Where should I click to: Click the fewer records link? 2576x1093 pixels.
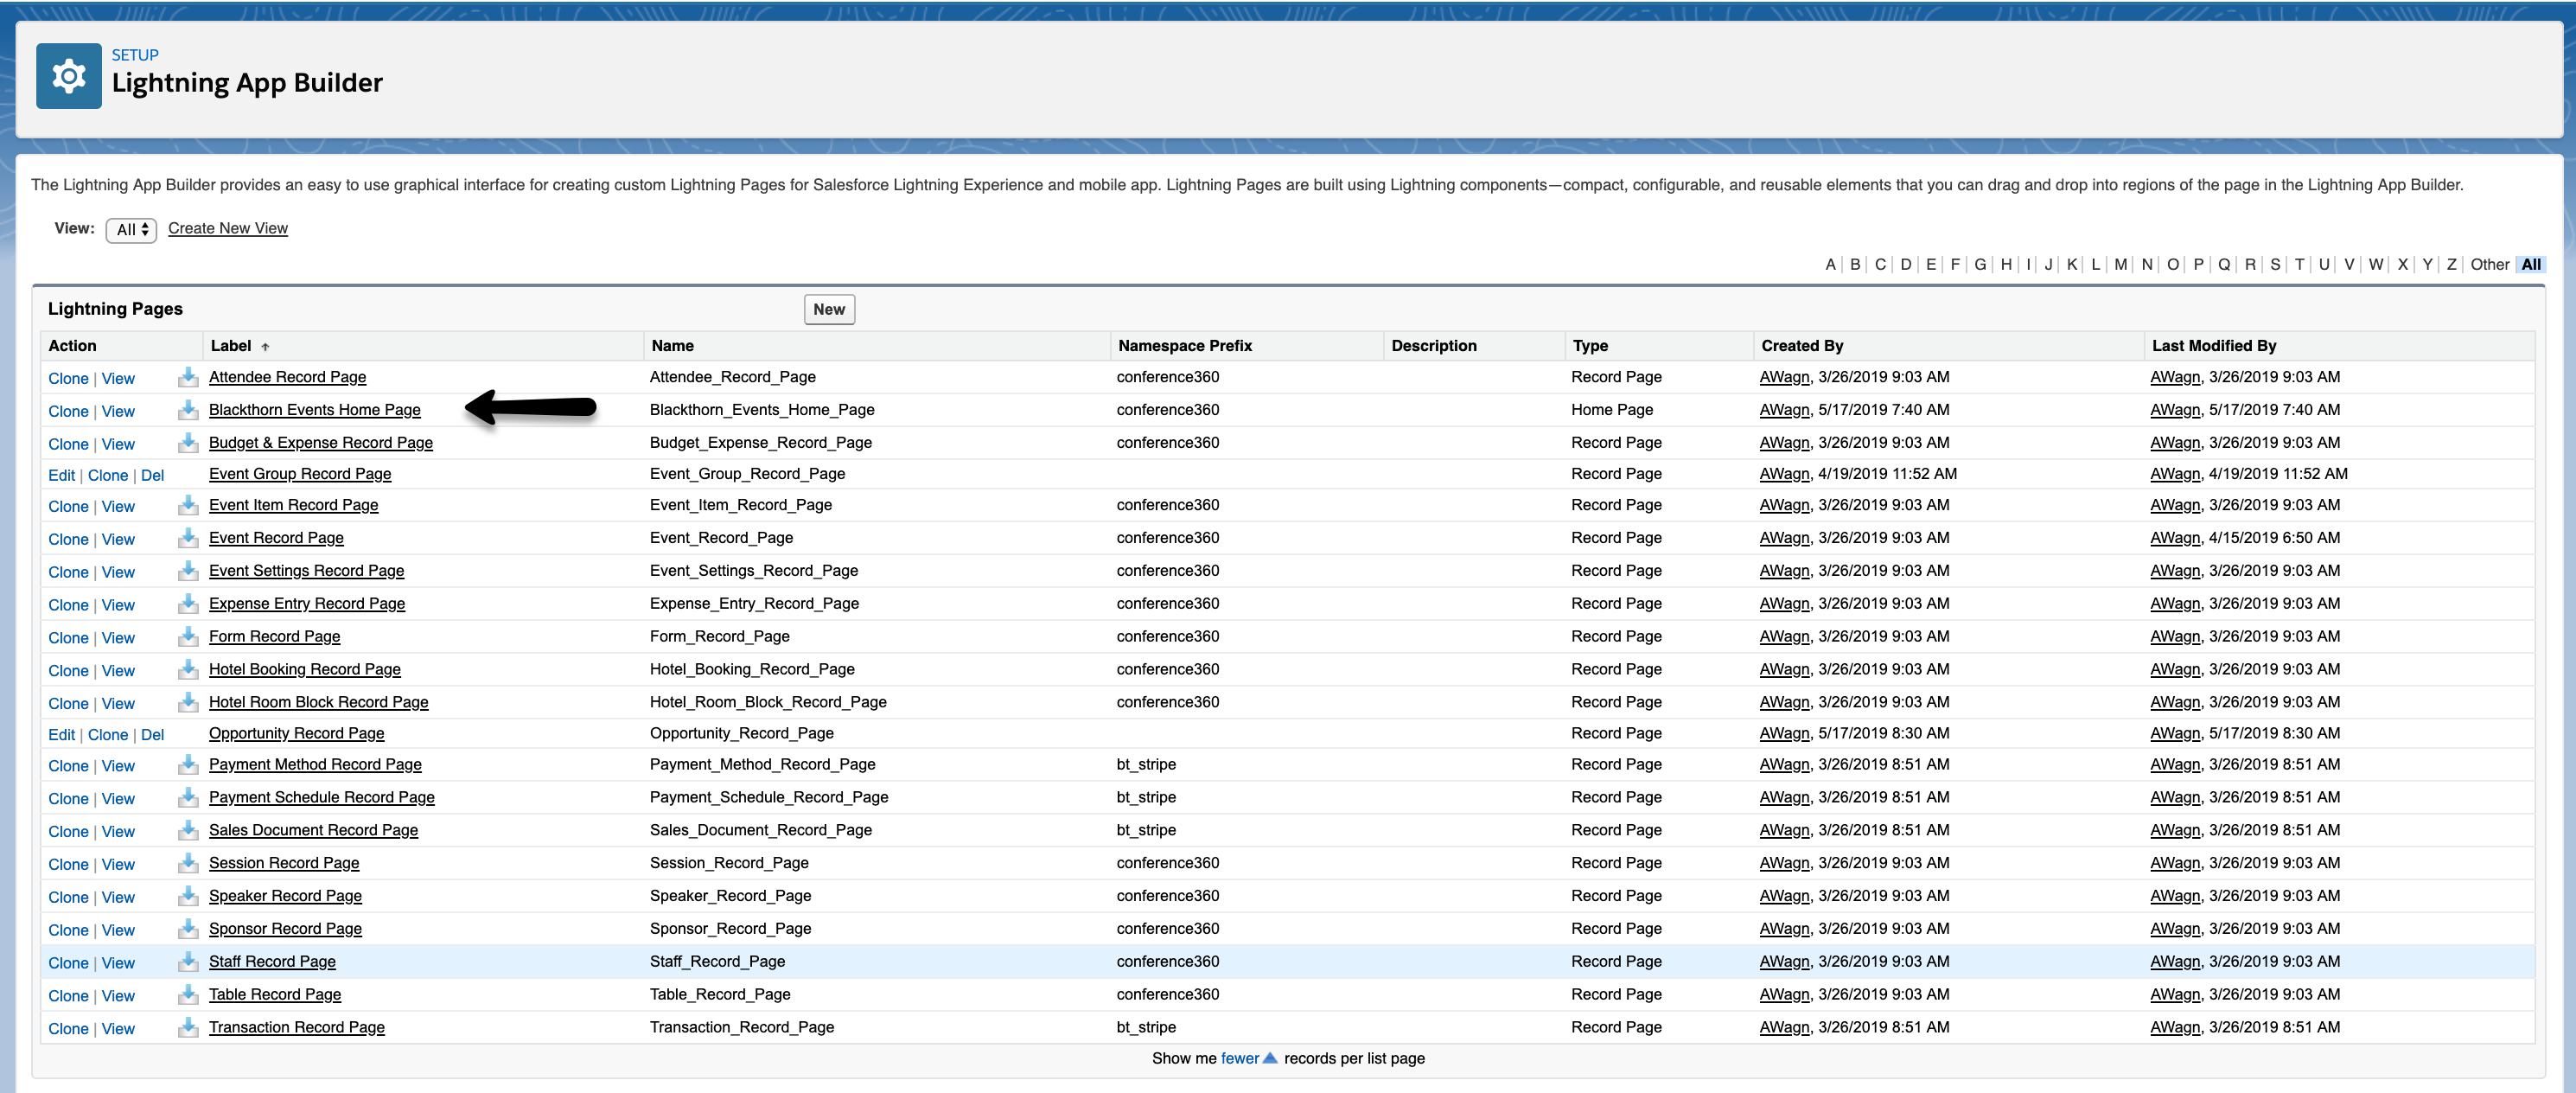click(x=1239, y=1058)
